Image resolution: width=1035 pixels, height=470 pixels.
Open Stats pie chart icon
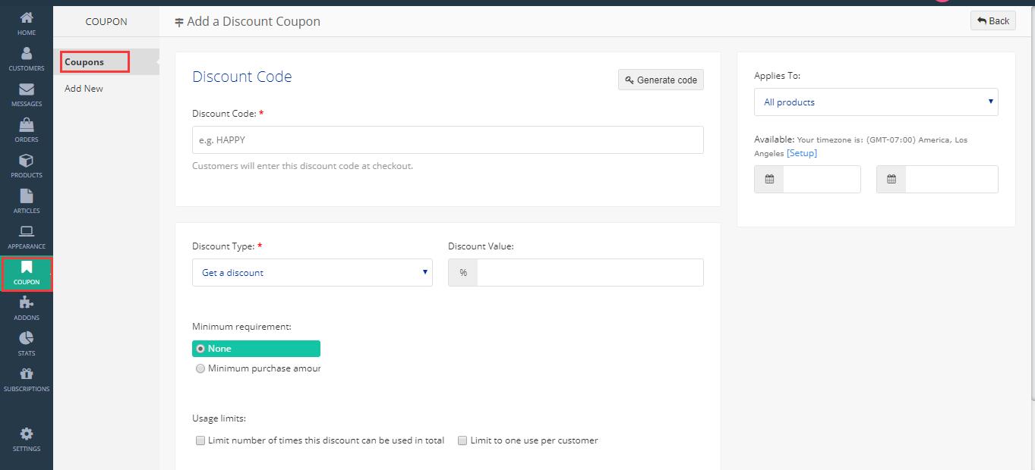pos(27,343)
